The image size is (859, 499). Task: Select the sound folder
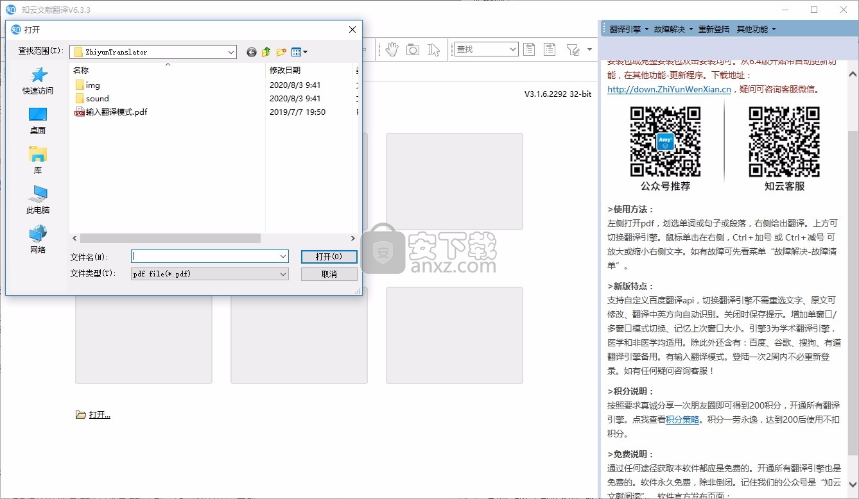(92, 98)
